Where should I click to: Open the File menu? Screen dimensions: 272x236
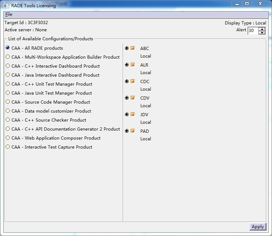point(9,14)
